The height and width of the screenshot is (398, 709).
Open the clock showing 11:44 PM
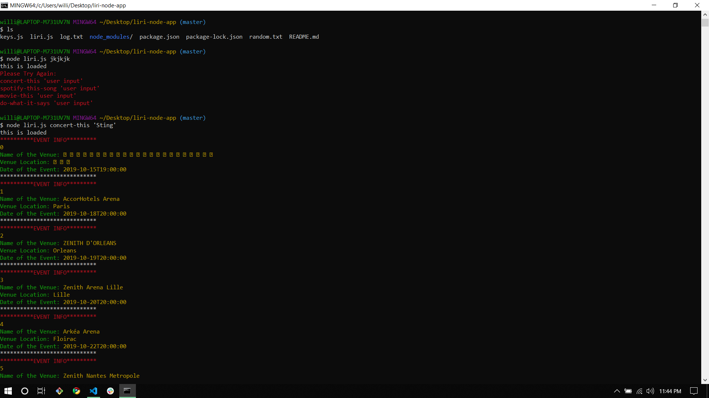[671, 391]
